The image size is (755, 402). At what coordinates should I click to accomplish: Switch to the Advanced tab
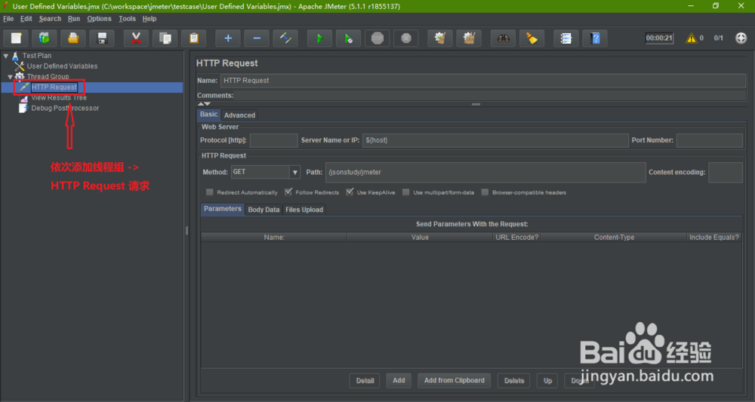(239, 115)
